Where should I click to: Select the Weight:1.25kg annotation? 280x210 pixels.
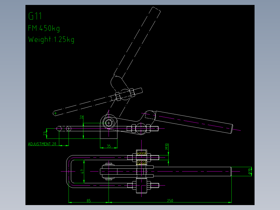51,40
